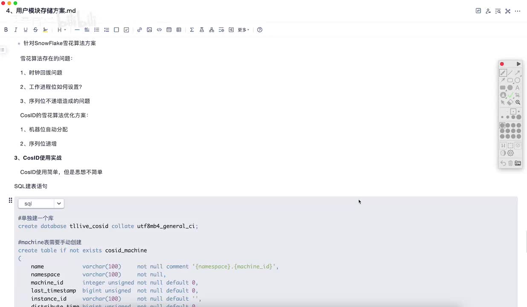
Task: Click the list-with-clock toolbar icon
Action: click(x=221, y=30)
